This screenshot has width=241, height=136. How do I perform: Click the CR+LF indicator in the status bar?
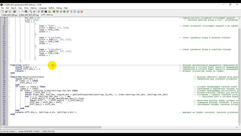point(51,131)
